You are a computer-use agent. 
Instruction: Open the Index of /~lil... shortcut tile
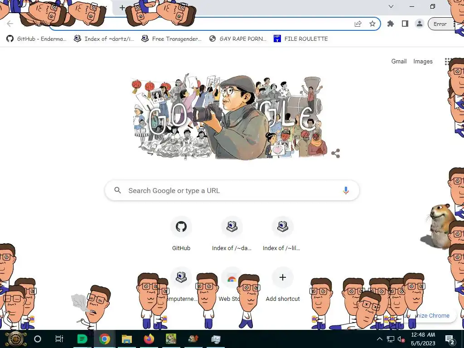[x=282, y=234]
